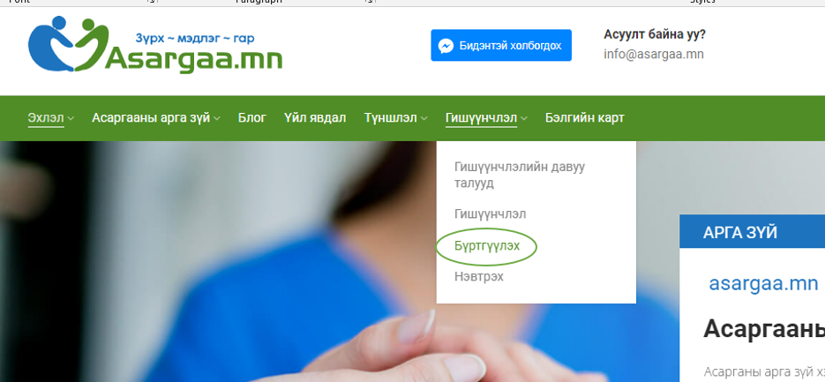Go to the Блог page
Image resolution: width=825 pixels, height=382 pixels.
click(252, 118)
